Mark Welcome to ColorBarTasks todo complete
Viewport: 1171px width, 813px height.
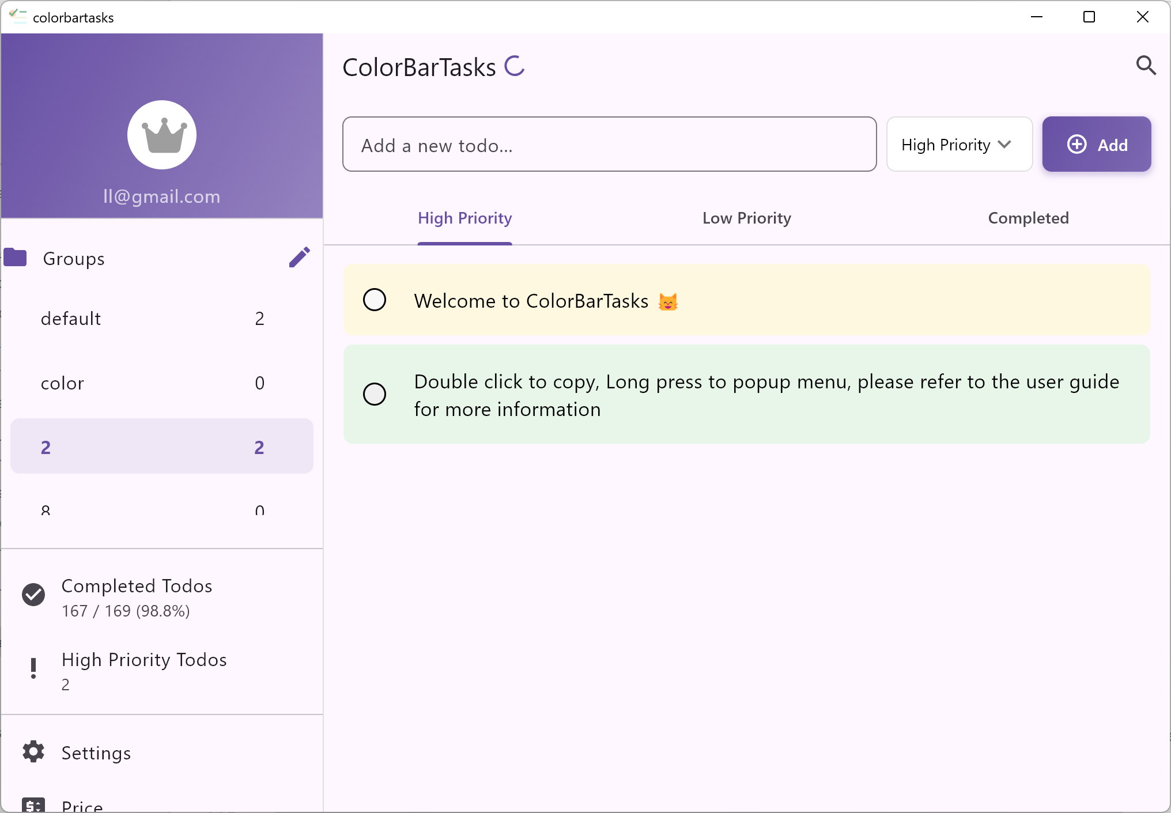coord(375,300)
